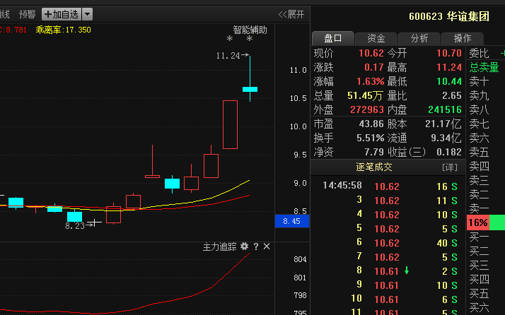The image size is (505, 315).
Task: Click the 涨跌 value 0.17
Action: [x=374, y=67]
